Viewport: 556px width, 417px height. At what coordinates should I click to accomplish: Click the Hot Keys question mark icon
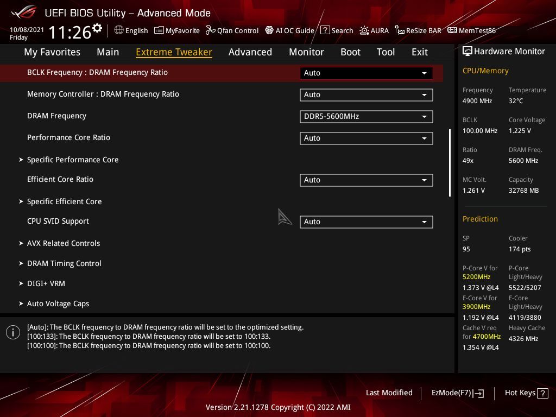click(x=542, y=393)
